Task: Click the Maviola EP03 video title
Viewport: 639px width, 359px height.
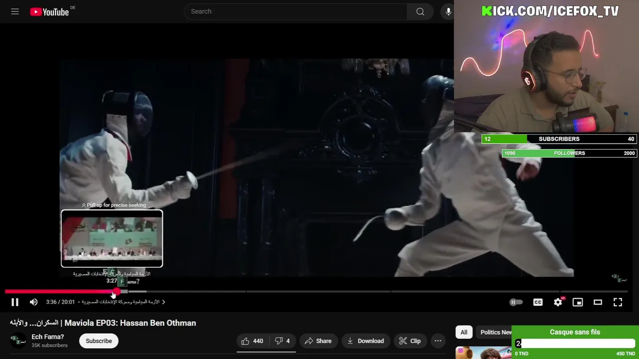Action: (103, 323)
